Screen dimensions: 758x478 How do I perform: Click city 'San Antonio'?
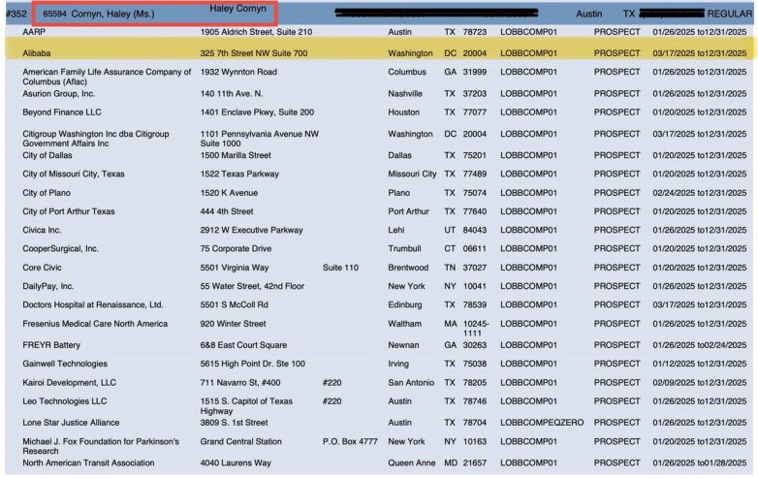(x=411, y=383)
